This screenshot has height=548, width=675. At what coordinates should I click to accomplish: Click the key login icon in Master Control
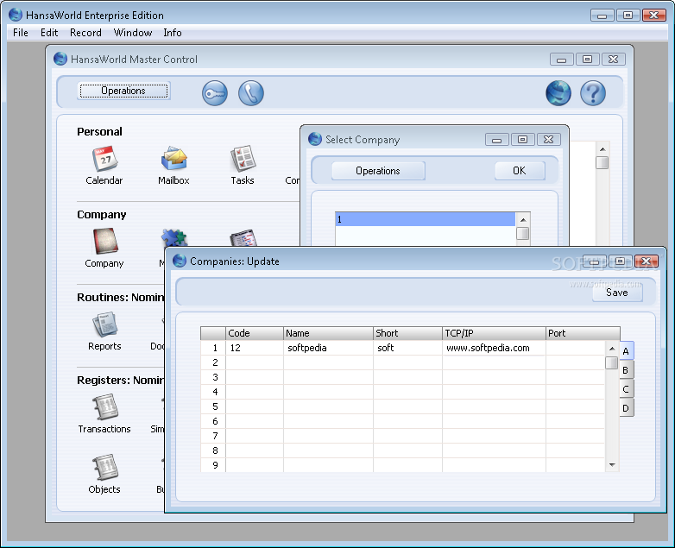pos(215,93)
